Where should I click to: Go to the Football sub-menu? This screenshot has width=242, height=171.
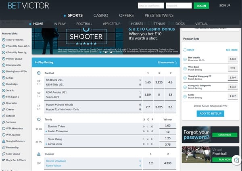tap(84, 24)
